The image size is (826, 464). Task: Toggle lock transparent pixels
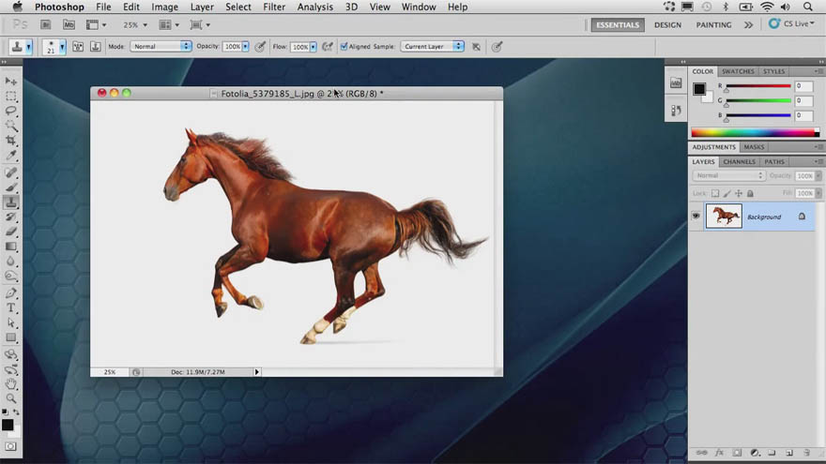coord(715,193)
